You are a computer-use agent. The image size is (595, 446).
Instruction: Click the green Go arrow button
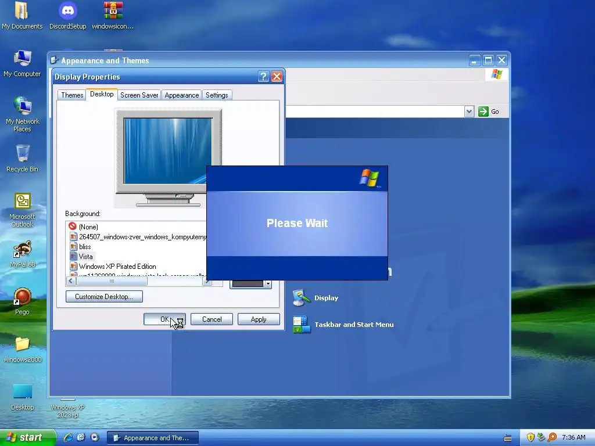pos(483,111)
